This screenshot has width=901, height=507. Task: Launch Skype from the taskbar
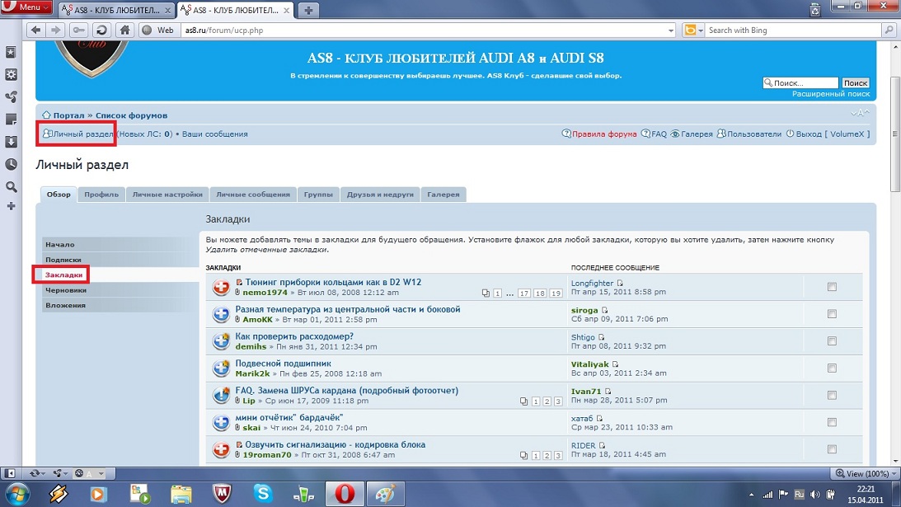tap(263, 494)
